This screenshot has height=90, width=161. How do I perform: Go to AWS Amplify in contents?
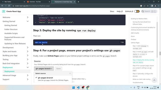tap(135, 33)
